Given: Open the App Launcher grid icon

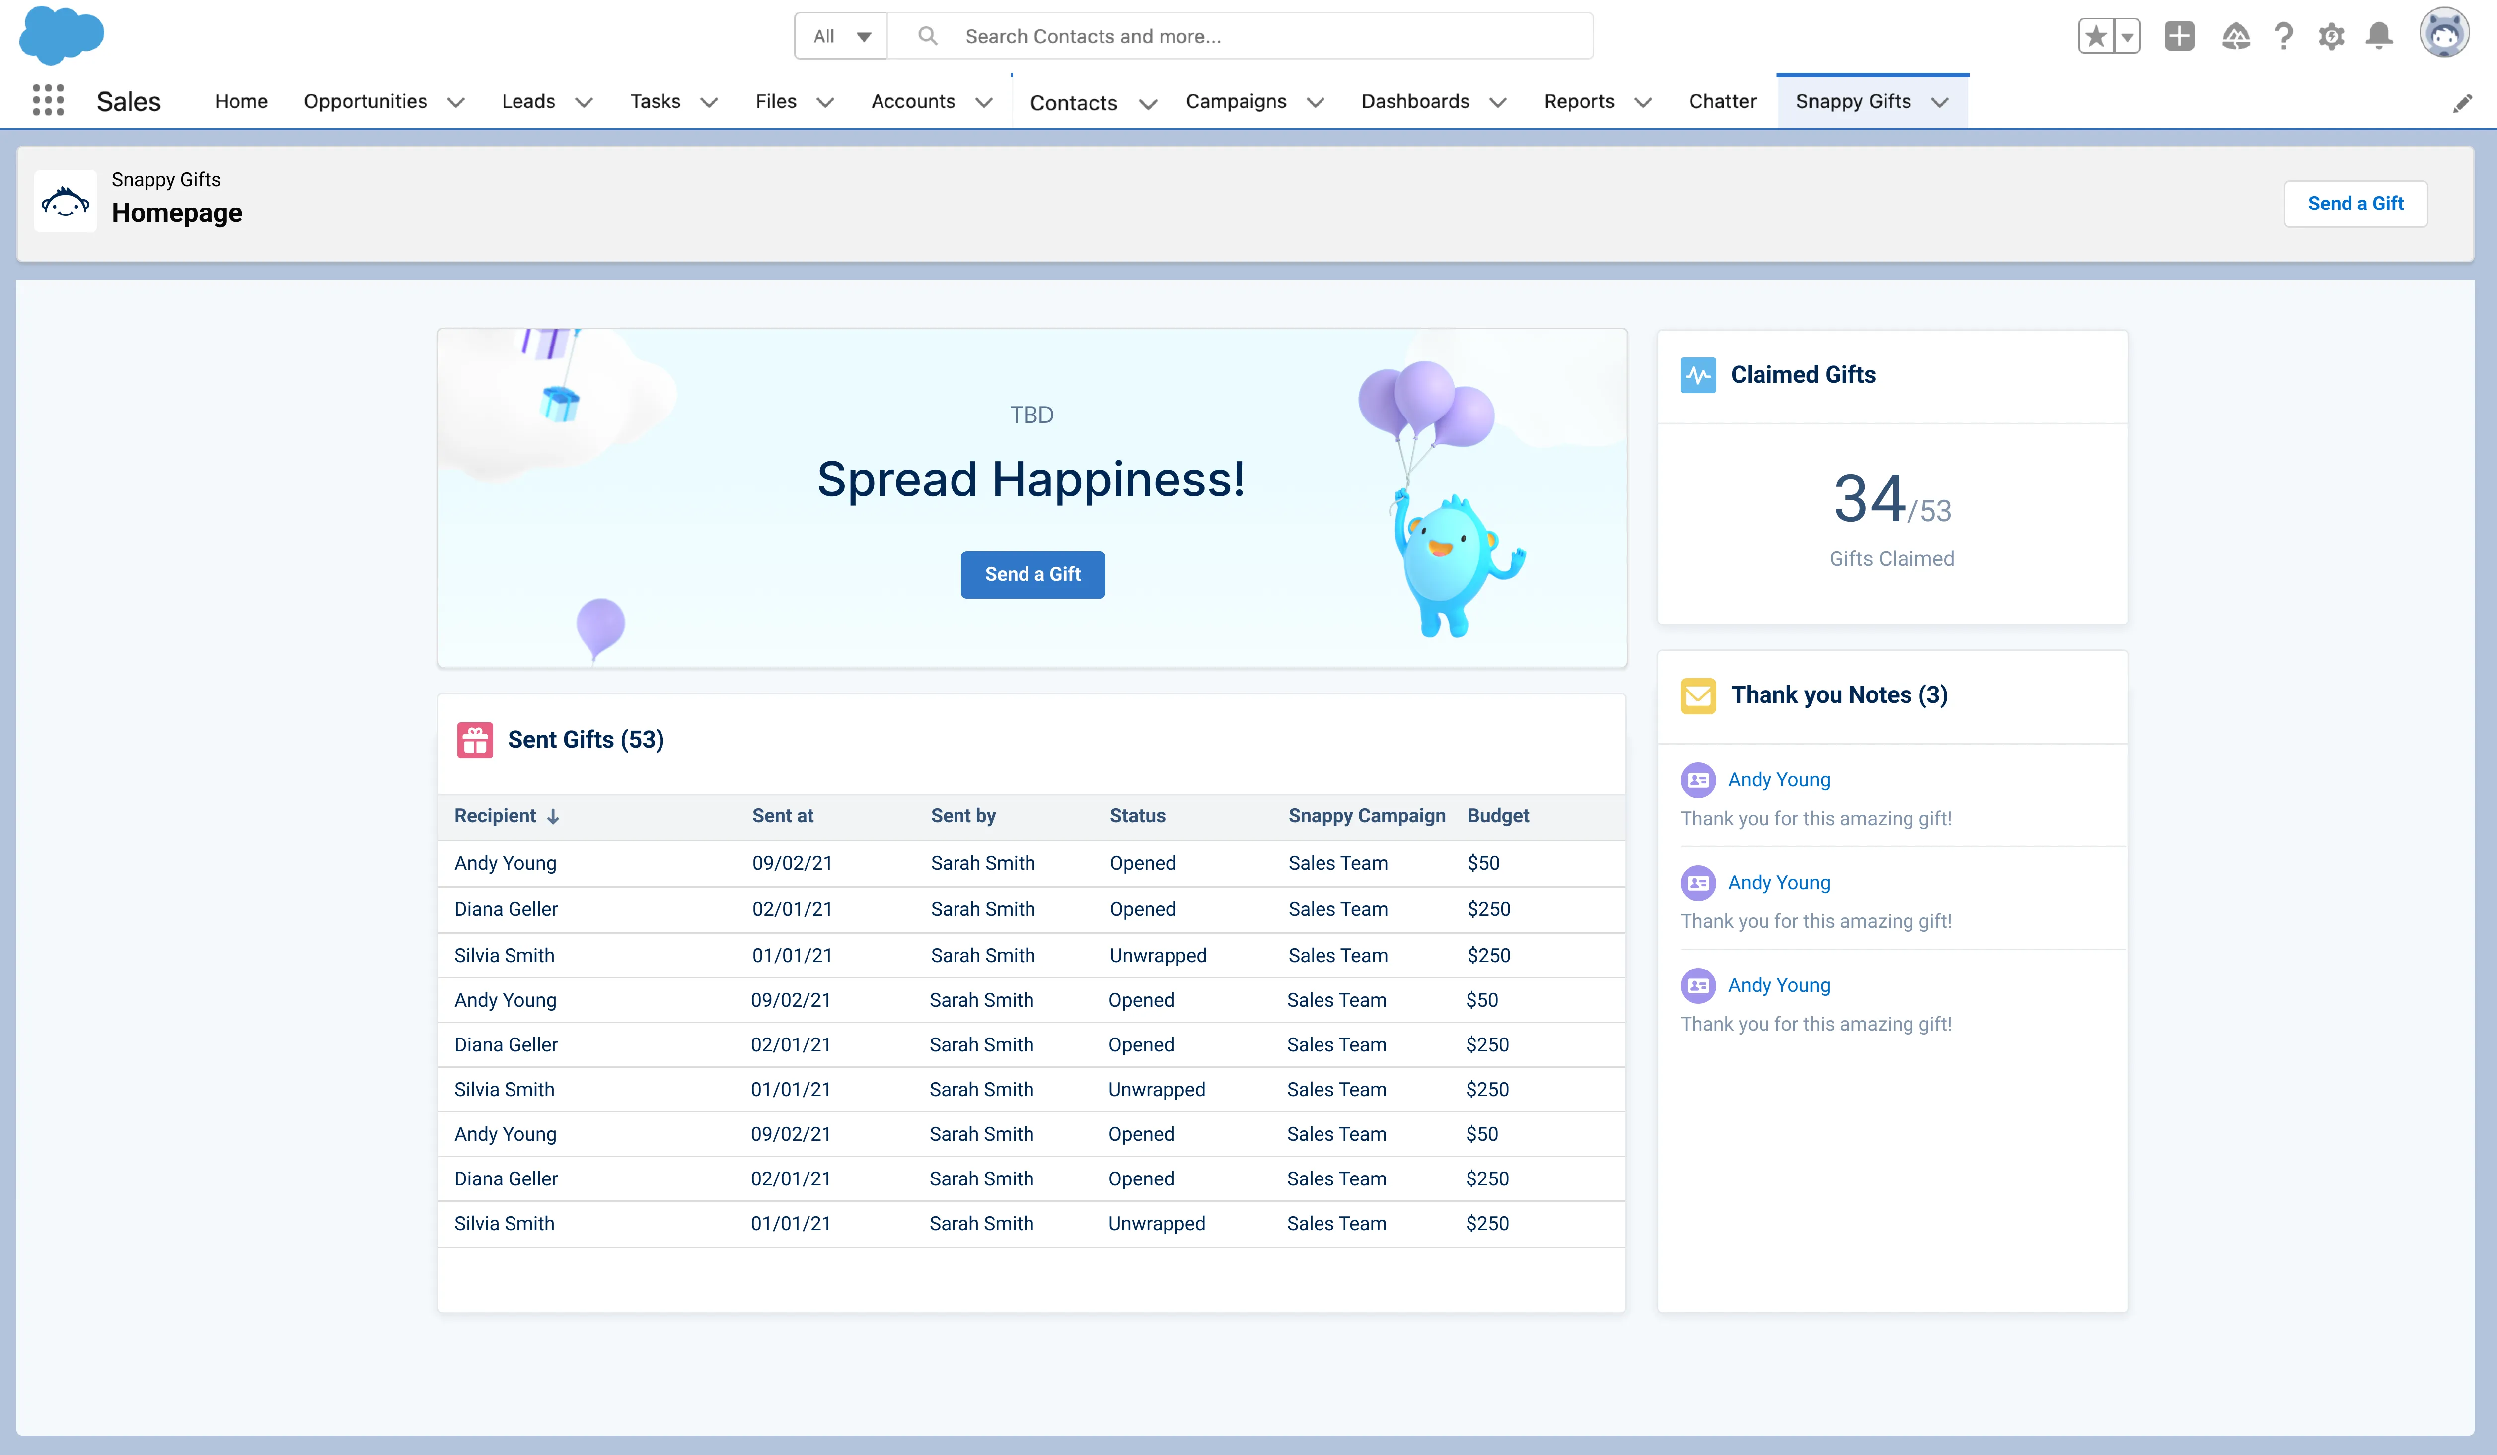Looking at the screenshot, I should [48, 100].
